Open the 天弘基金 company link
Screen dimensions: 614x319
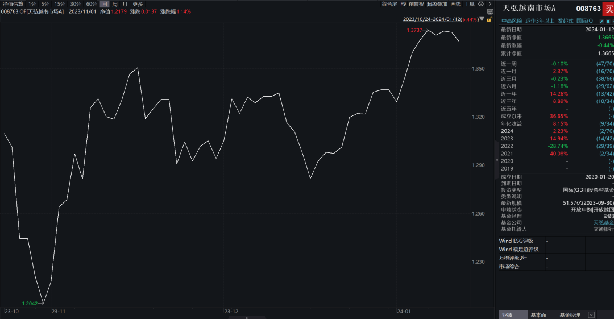[x=603, y=222]
